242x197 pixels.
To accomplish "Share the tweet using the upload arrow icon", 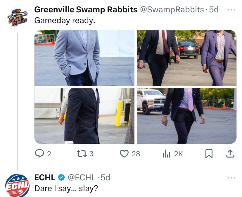I will click(230, 154).
